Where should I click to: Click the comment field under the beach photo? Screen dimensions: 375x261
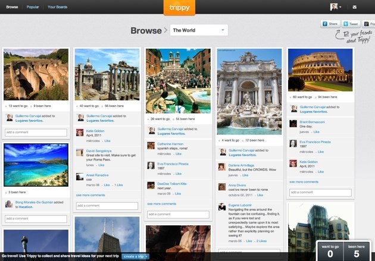(36, 219)
